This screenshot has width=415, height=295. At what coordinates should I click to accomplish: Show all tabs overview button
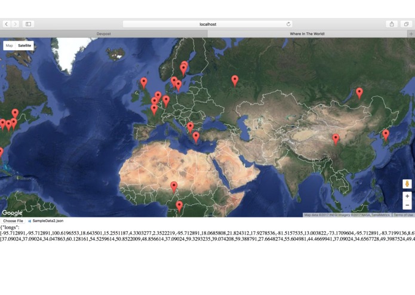pos(406,24)
